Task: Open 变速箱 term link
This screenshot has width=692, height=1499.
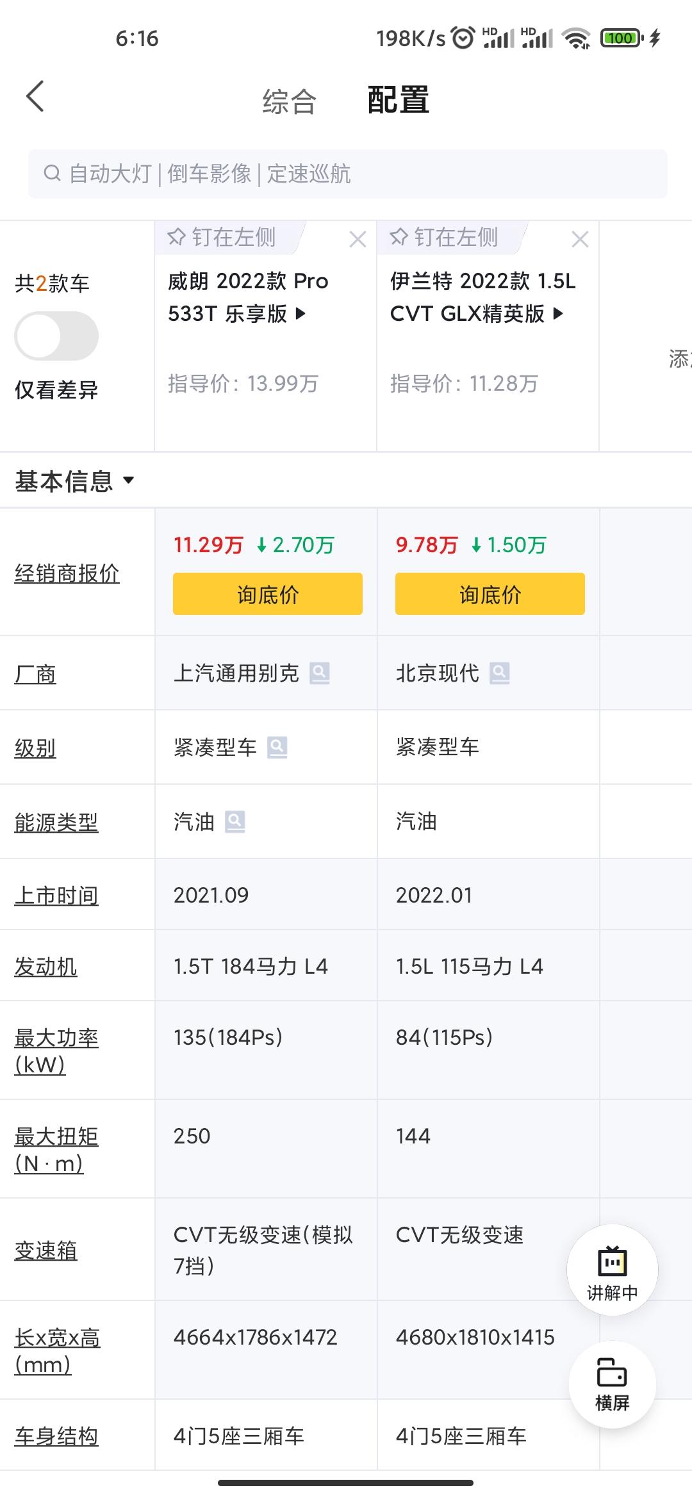Action: pyautogui.click(x=46, y=1250)
